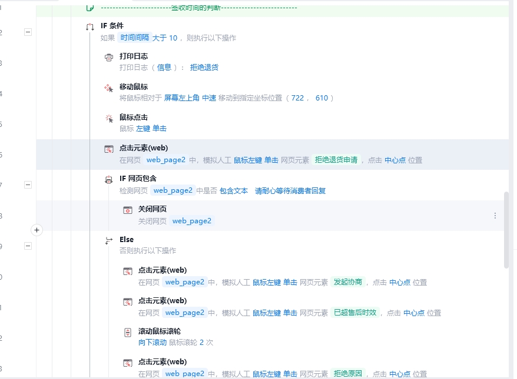Click the 拒绝退货申请 element tag
The width and height of the screenshot is (517, 379).
(336, 160)
